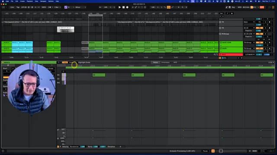
Task: Toggle the Draw Mode pencil icon
Action: tap(226, 7)
